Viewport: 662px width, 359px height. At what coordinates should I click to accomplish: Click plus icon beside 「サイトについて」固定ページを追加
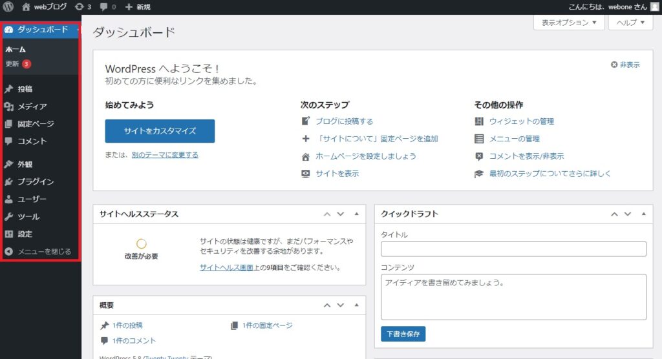tap(306, 138)
